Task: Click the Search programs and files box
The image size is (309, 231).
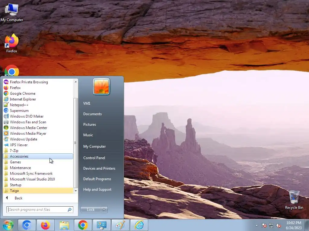Action: (40, 210)
